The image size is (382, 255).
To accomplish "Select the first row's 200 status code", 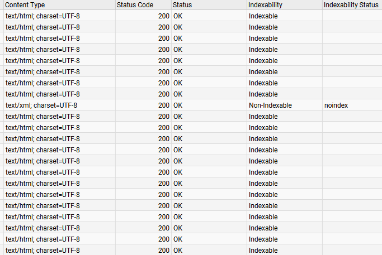I will 163,16.
